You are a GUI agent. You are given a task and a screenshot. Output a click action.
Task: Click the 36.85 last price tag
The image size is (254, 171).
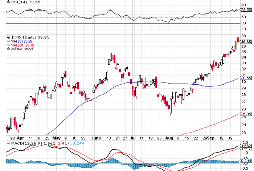click(246, 42)
